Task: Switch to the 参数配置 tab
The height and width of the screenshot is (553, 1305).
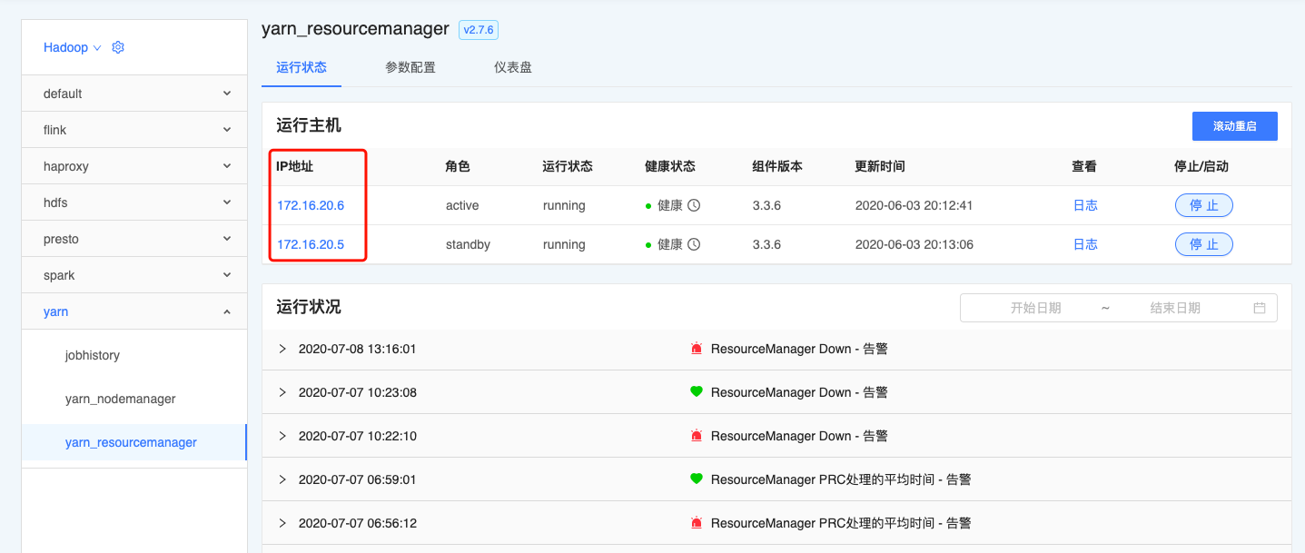Action: (410, 67)
